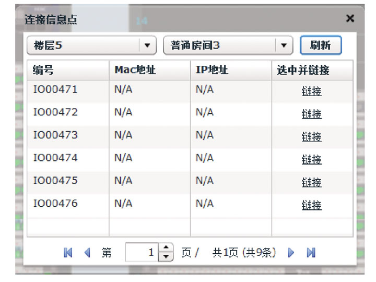Screen dimensions: 376x282
Task: Sort by 编号 column header
Action: click(x=68, y=70)
